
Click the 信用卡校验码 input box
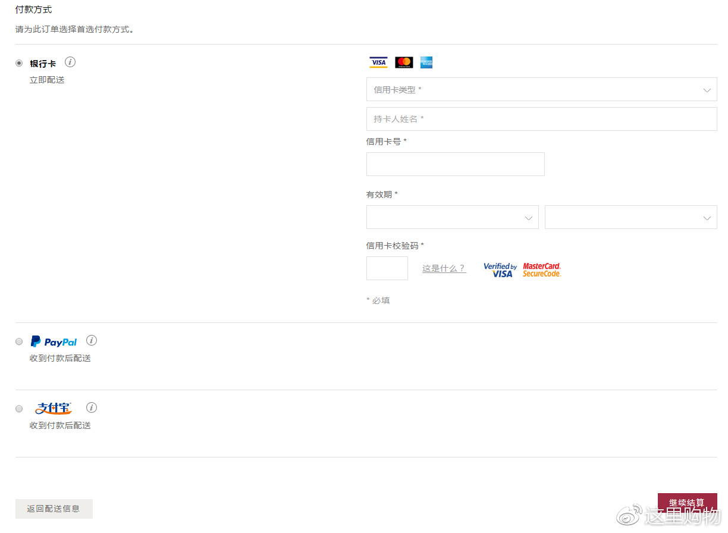(387, 268)
